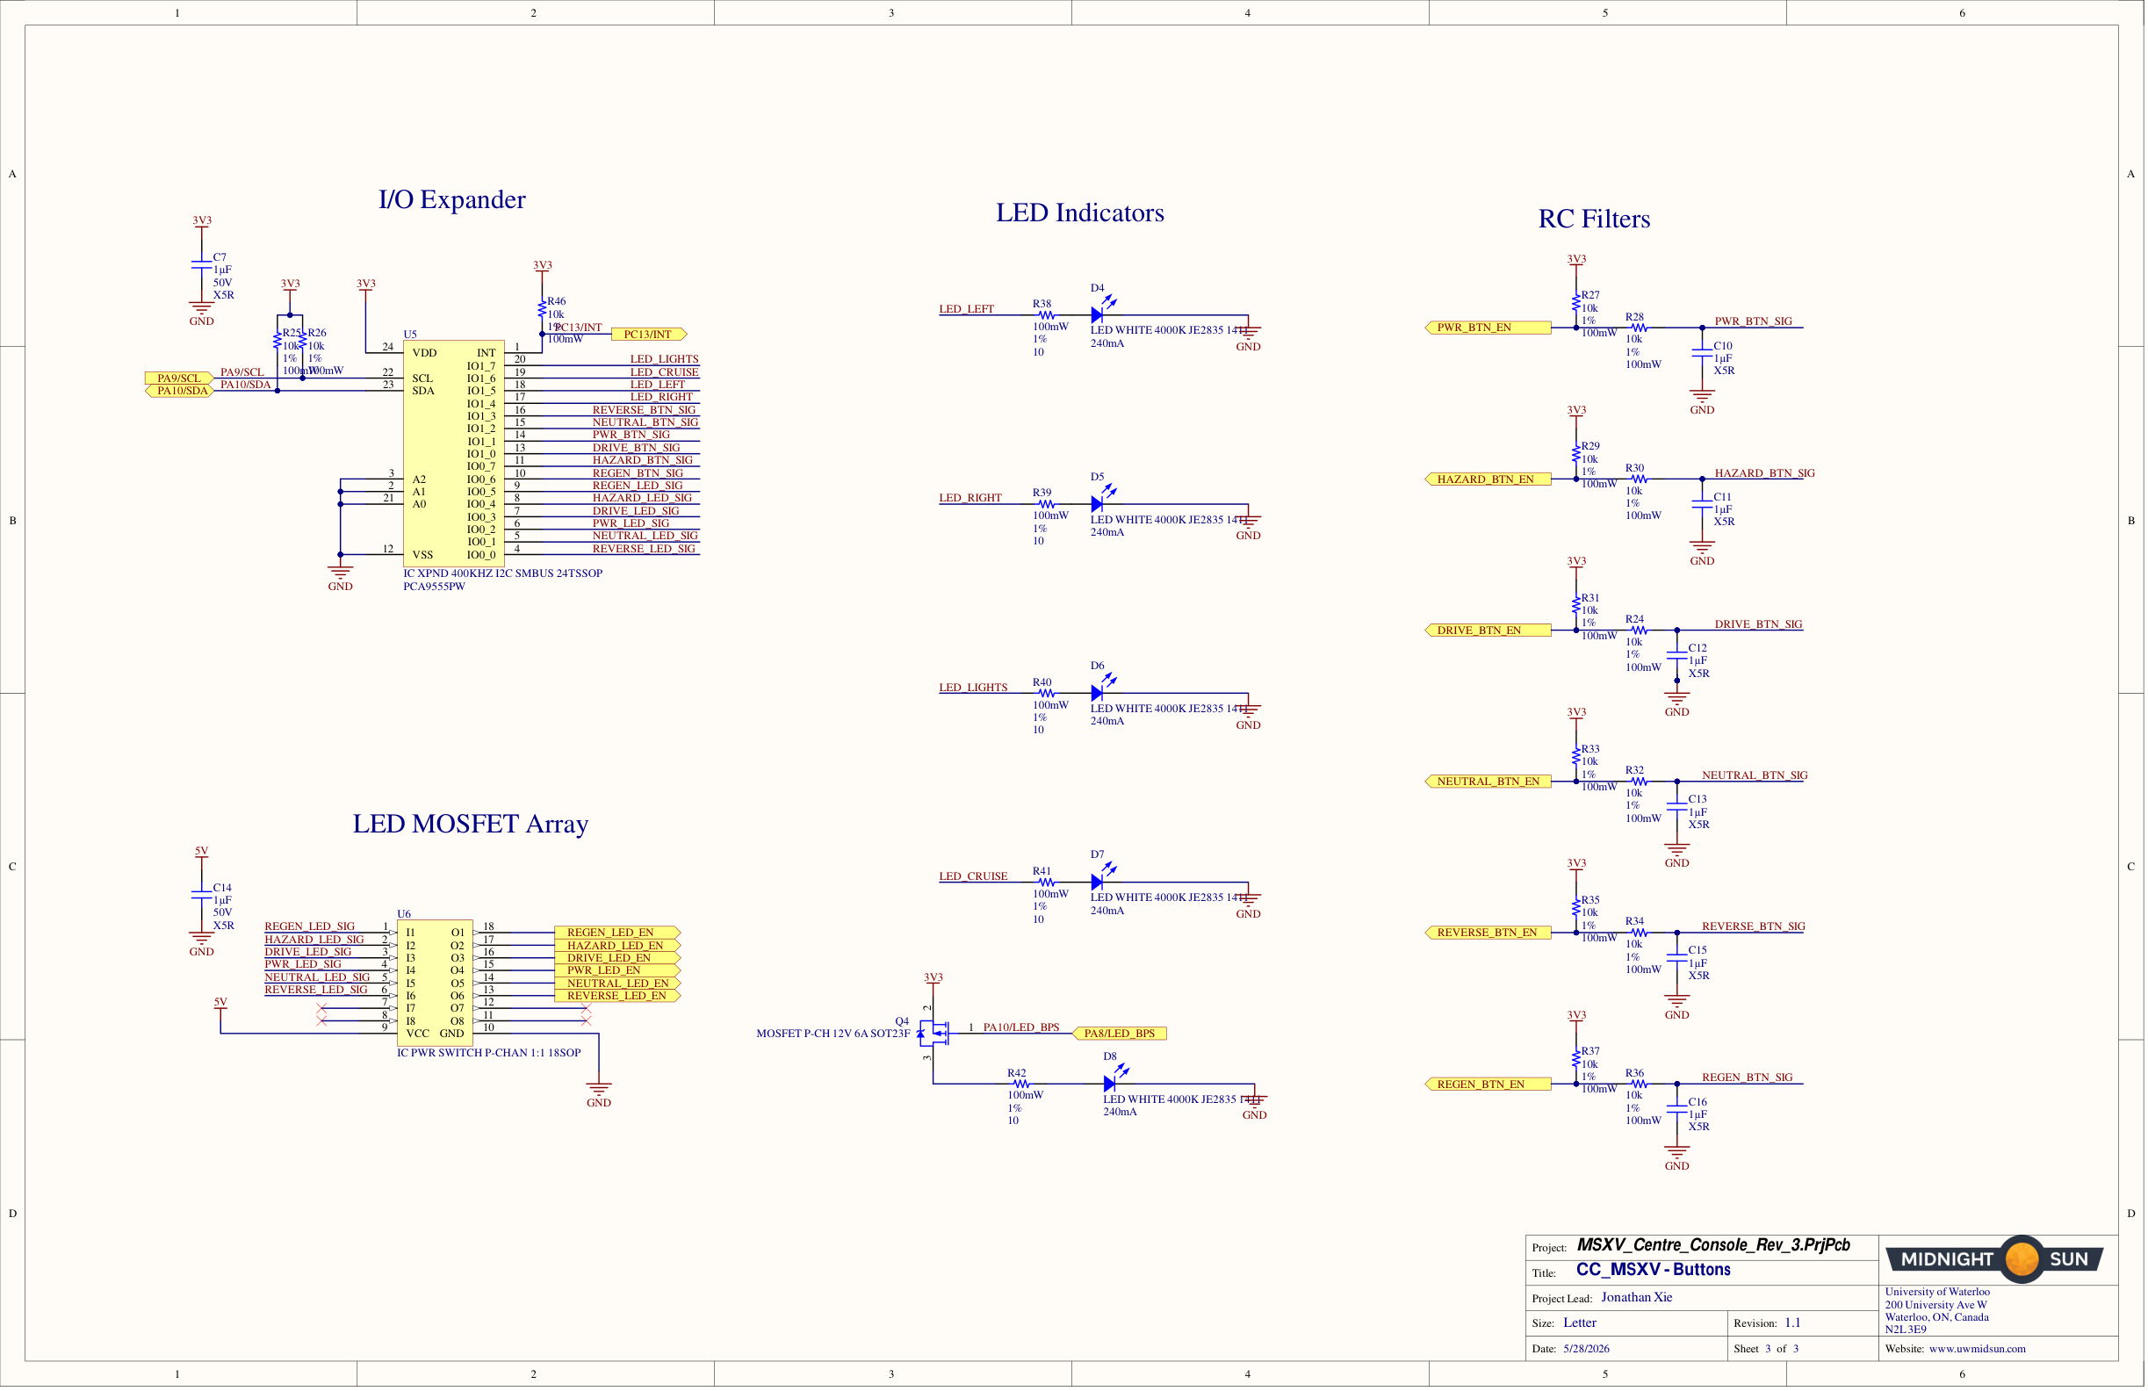Screen dimensions: 2148x1391
Task: Select pull-up resistor R27 symbol
Action: point(1575,301)
